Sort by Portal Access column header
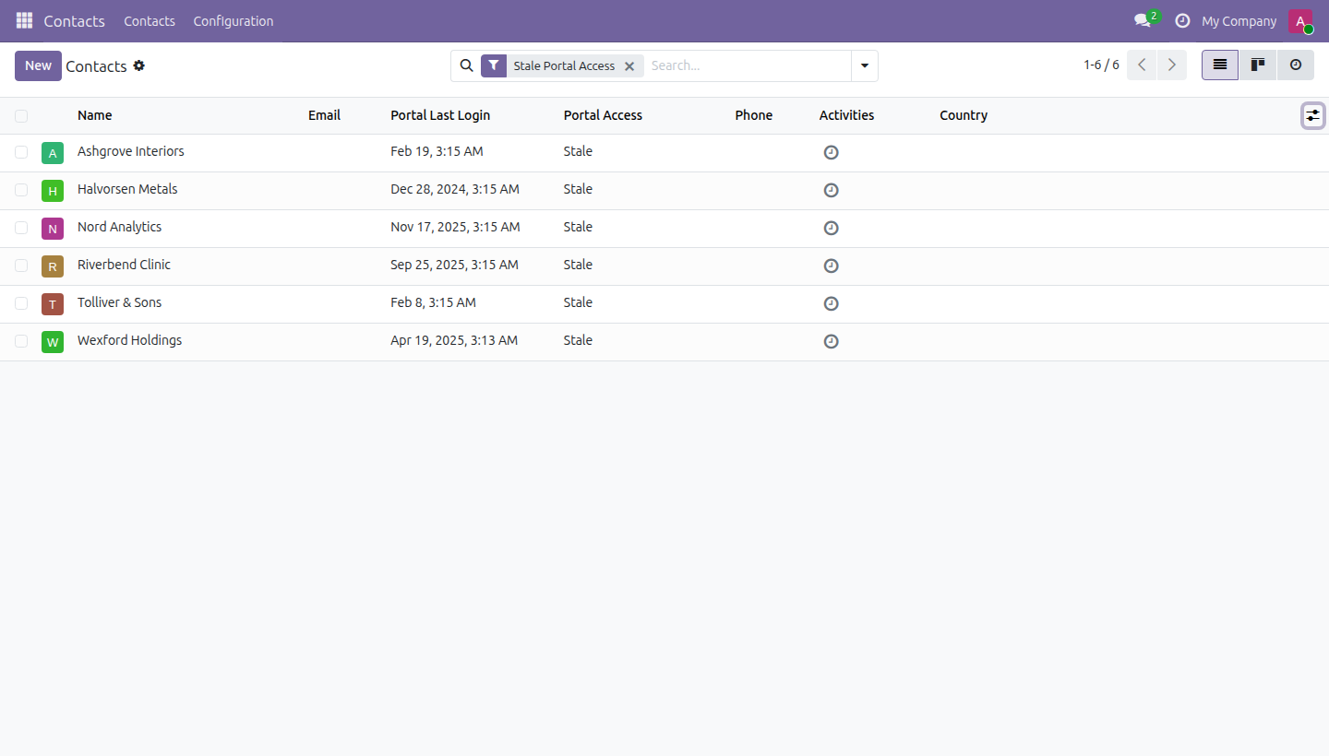 [x=603, y=115]
